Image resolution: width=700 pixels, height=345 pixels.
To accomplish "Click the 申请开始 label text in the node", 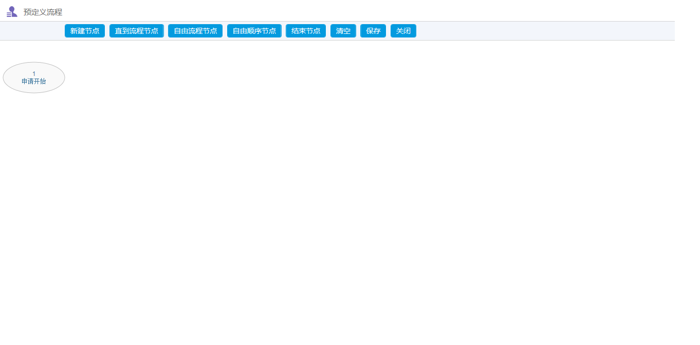I will click(34, 81).
